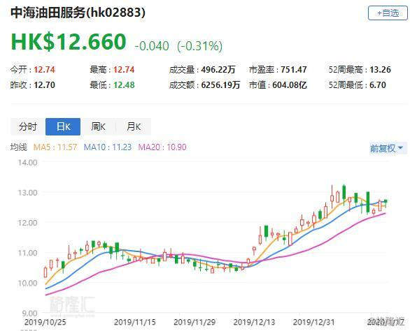Click the 最低 value 12.48

[124, 84]
